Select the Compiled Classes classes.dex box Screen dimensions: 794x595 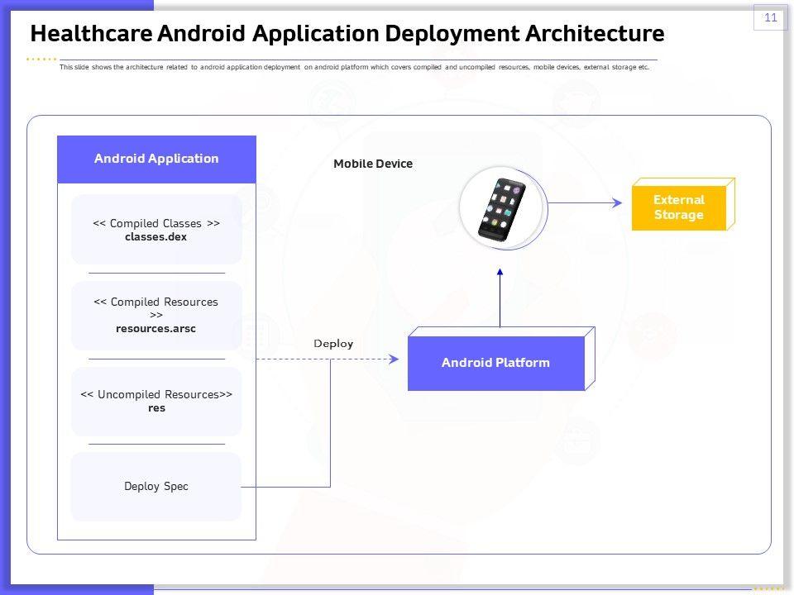point(156,230)
